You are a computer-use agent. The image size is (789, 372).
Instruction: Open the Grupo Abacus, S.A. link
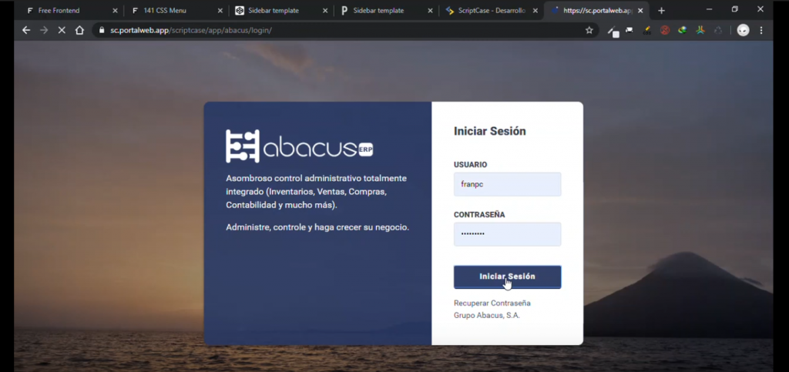(x=487, y=316)
